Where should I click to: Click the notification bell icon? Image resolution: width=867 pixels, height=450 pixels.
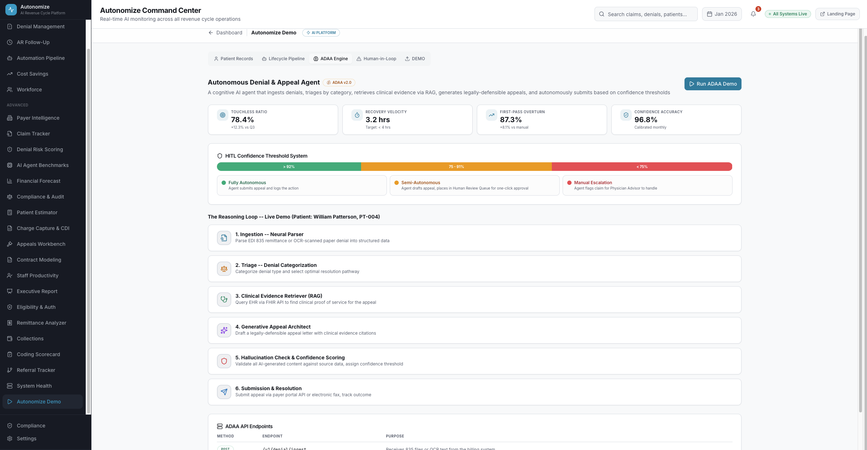click(753, 14)
